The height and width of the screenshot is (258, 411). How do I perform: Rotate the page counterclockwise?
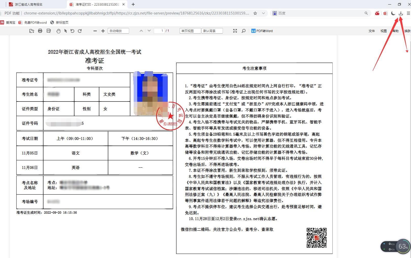click(x=72, y=31)
